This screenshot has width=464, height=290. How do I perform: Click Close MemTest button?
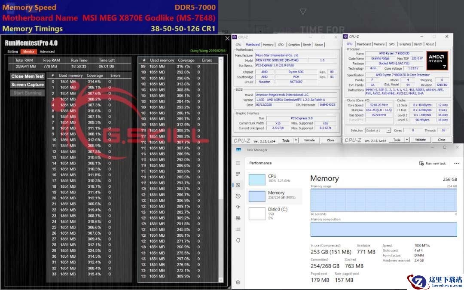click(x=27, y=76)
